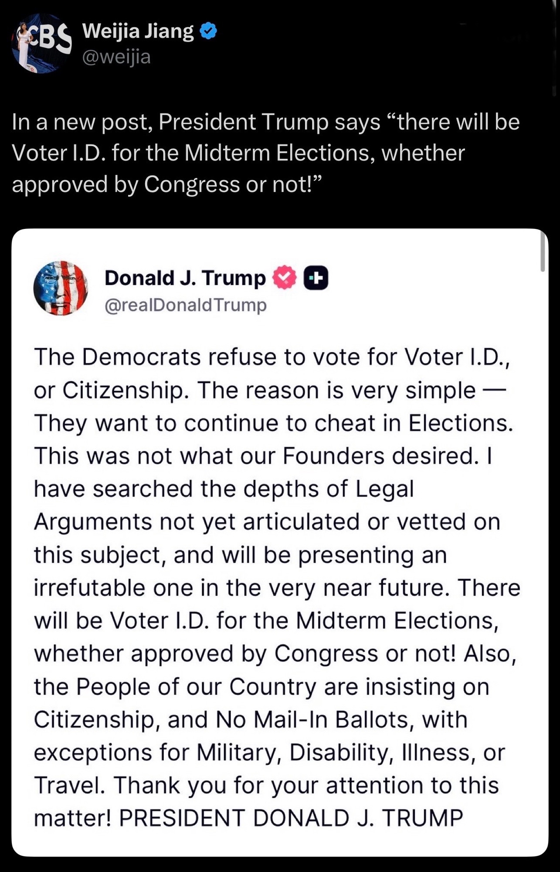Open the Donald J. Trump display name
560x872 pixels.
click(x=185, y=278)
